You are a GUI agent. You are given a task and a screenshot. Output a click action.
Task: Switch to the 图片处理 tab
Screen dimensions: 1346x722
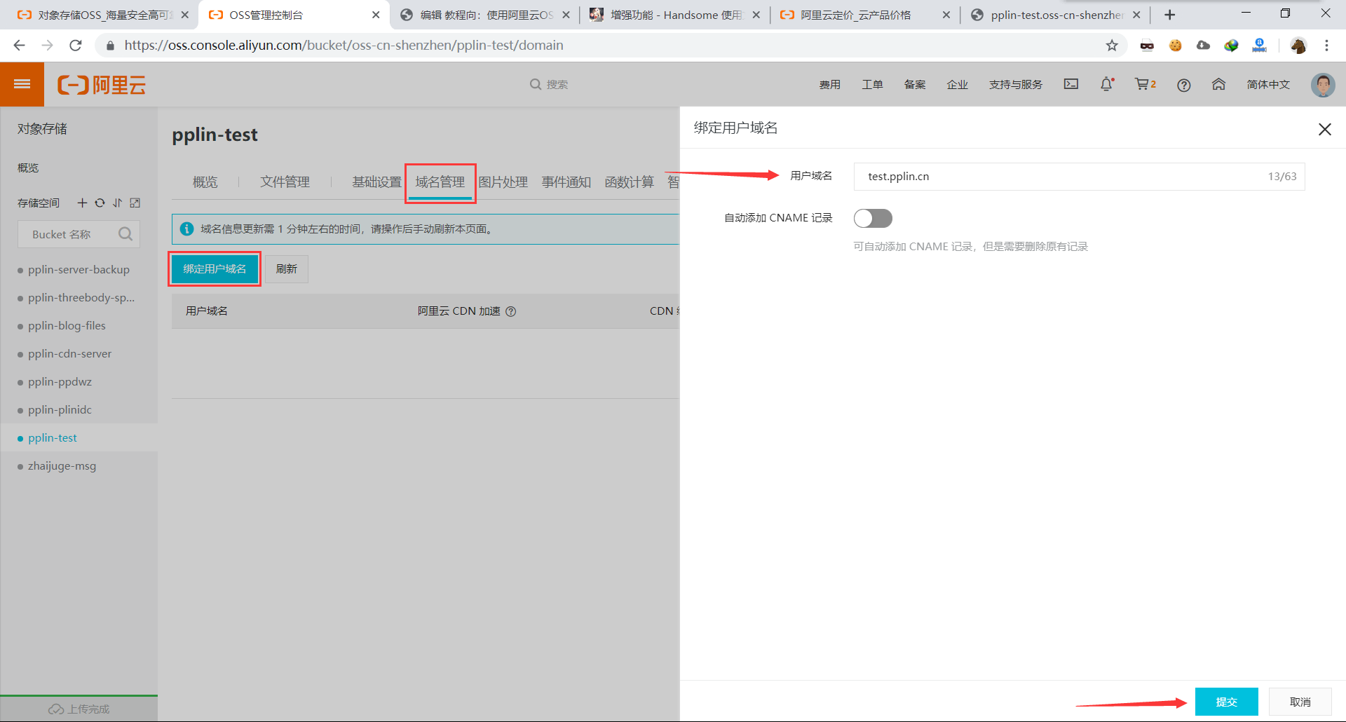coord(504,182)
